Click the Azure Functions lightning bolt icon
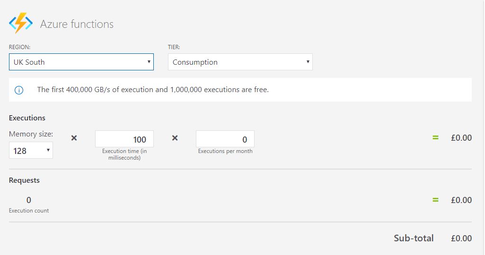 21,23
